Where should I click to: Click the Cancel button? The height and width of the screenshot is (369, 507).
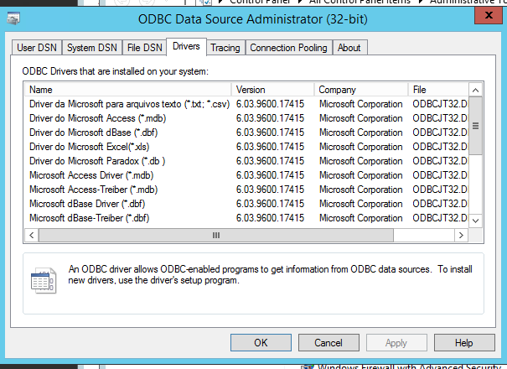[329, 342]
